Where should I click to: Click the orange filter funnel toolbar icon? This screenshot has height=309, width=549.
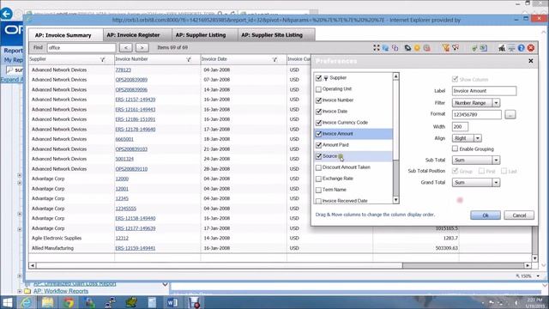tap(446, 48)
